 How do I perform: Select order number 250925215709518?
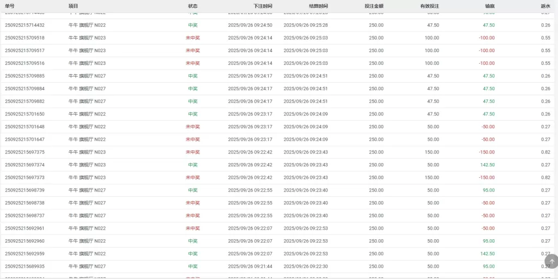coord(25,38)
